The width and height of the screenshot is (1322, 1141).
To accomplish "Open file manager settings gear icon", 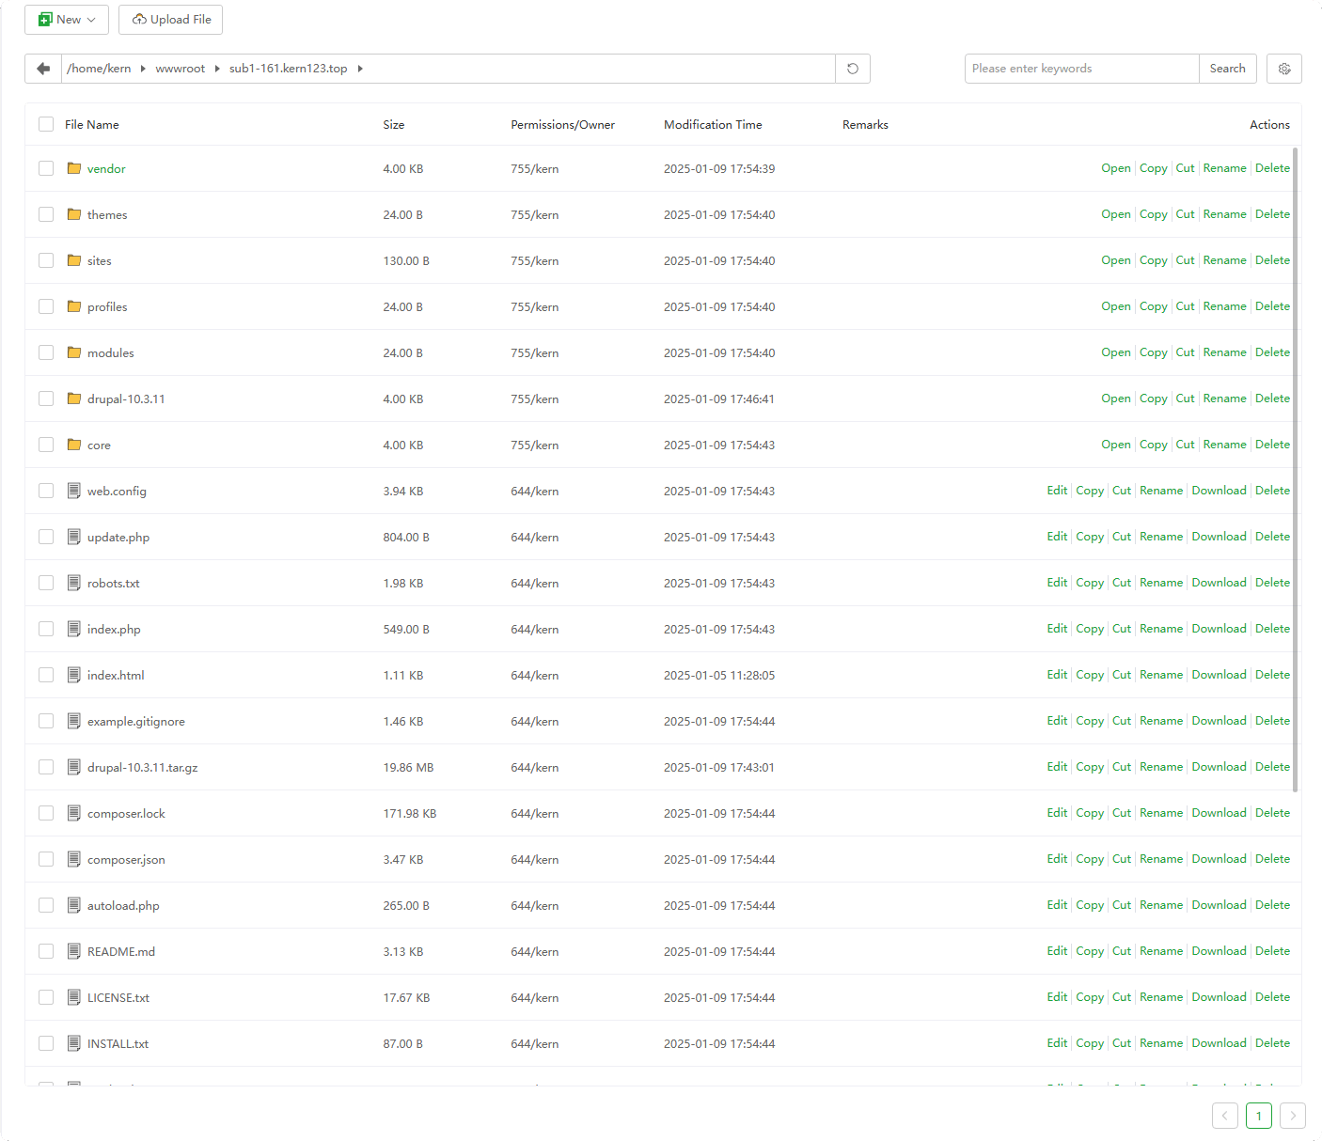I will [1284, 69].
